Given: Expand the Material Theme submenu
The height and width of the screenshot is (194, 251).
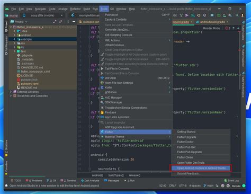Looking at the screenshot, I should click(136, 137).
